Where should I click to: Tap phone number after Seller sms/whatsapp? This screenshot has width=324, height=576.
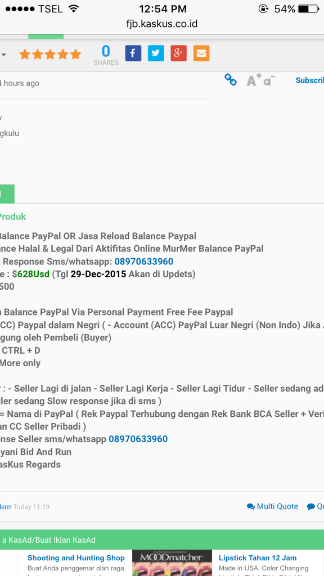coord(138,439)
